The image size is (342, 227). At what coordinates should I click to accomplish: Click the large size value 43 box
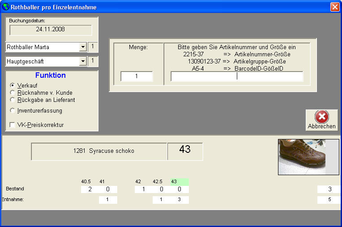tap(185, 151)
